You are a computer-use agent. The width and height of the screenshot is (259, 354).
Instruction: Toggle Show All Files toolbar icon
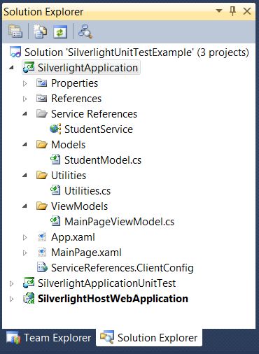coord(40,31)
